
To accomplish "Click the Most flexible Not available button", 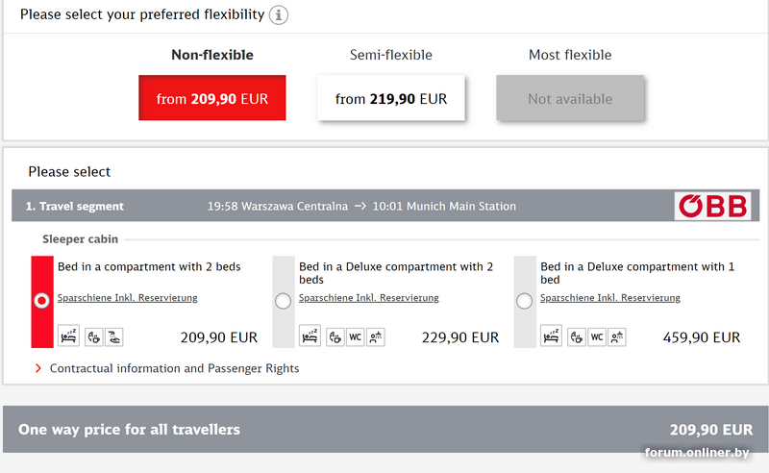I will [x=570, y=99].
